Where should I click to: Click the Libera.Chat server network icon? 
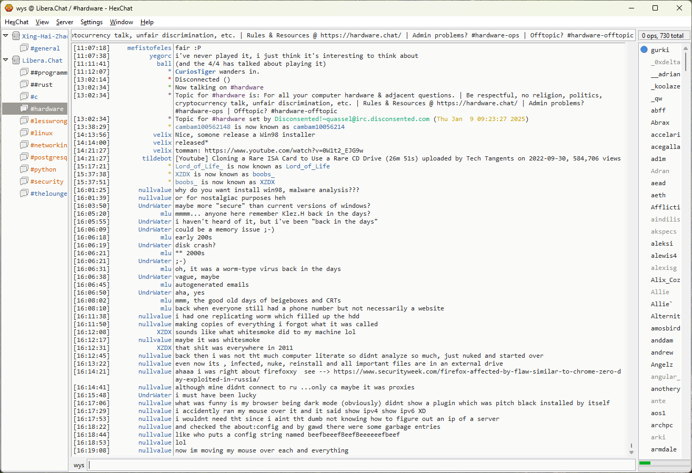[16, 61]
